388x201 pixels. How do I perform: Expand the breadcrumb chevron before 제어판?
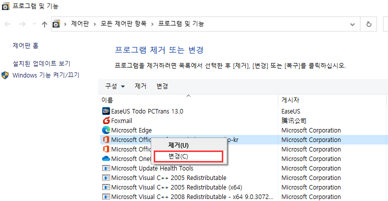tap(65, 24)
